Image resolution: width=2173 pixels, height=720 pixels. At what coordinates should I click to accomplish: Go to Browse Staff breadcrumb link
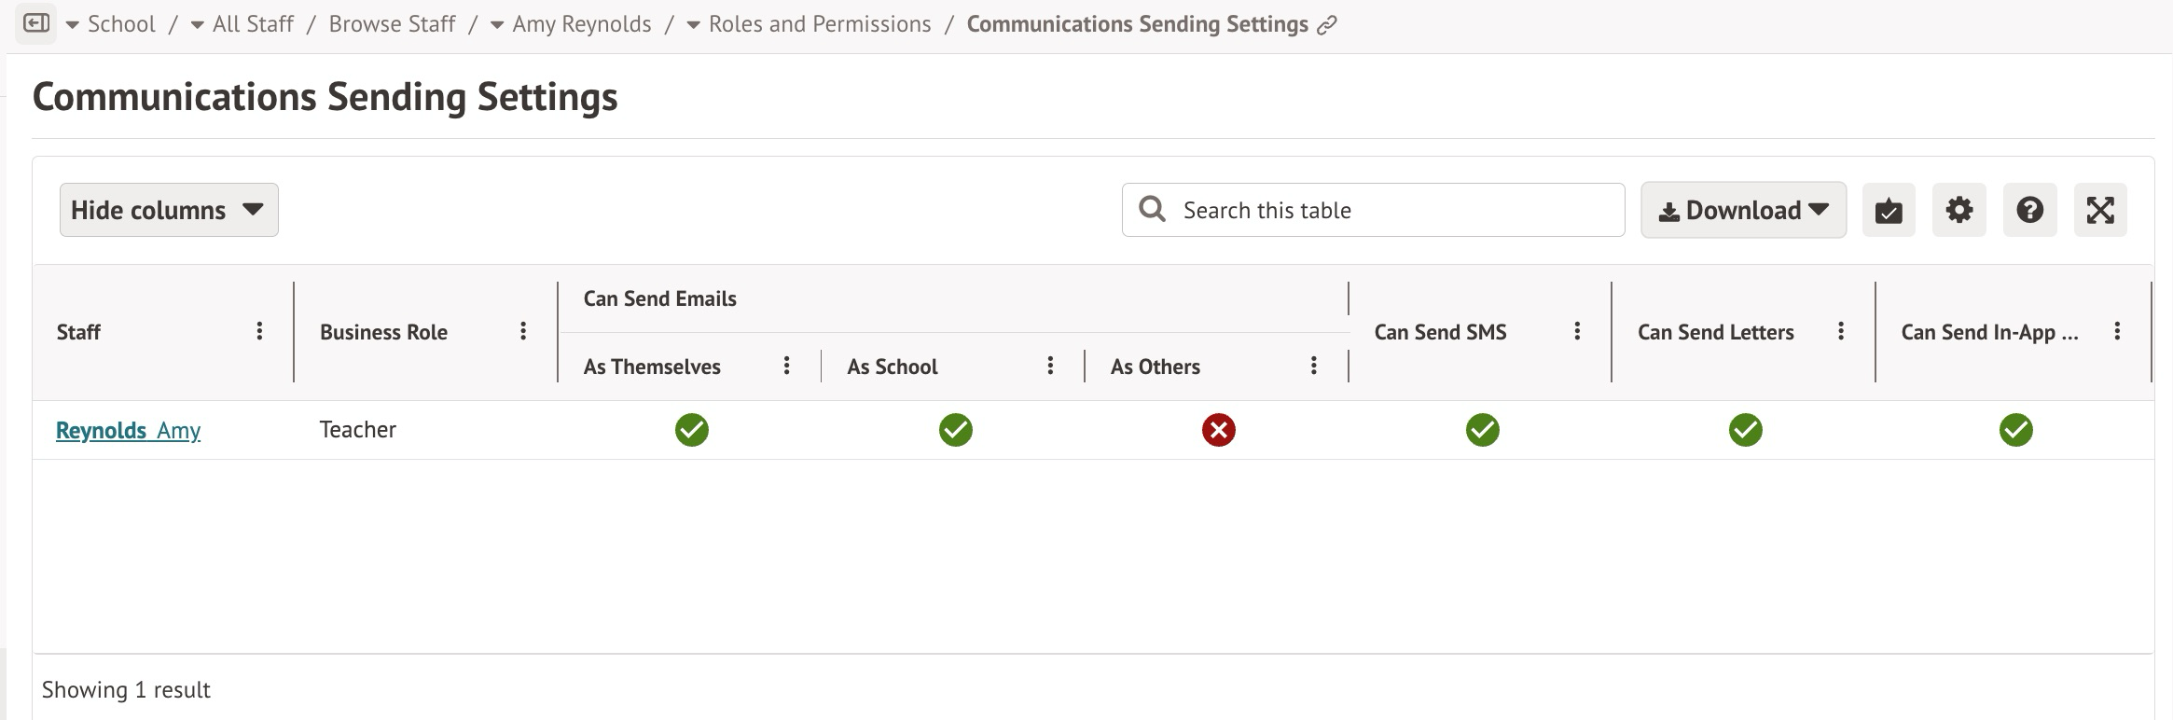[392, 24]
